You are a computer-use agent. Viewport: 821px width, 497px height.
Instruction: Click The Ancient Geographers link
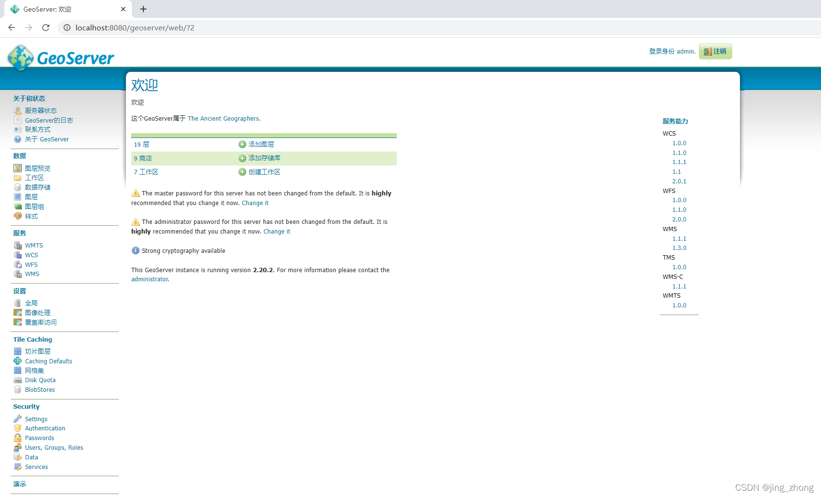(x=223, y=118)
